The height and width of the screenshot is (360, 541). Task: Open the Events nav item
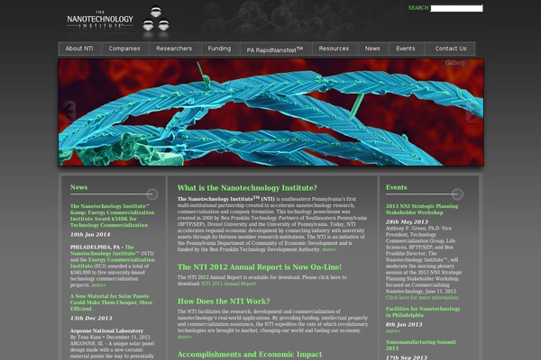pyautogui.click(x=406, y=49)
